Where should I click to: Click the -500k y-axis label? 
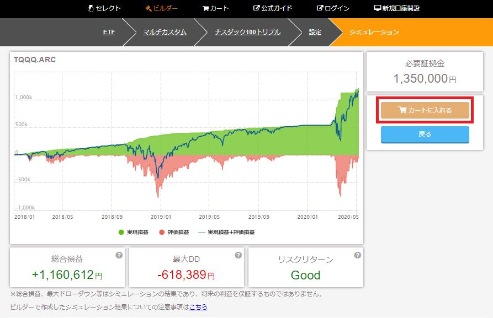click(x=23, y=180)
